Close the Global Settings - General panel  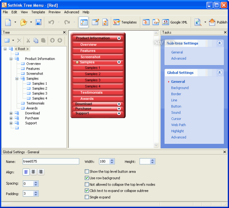(x=225, y=152)
